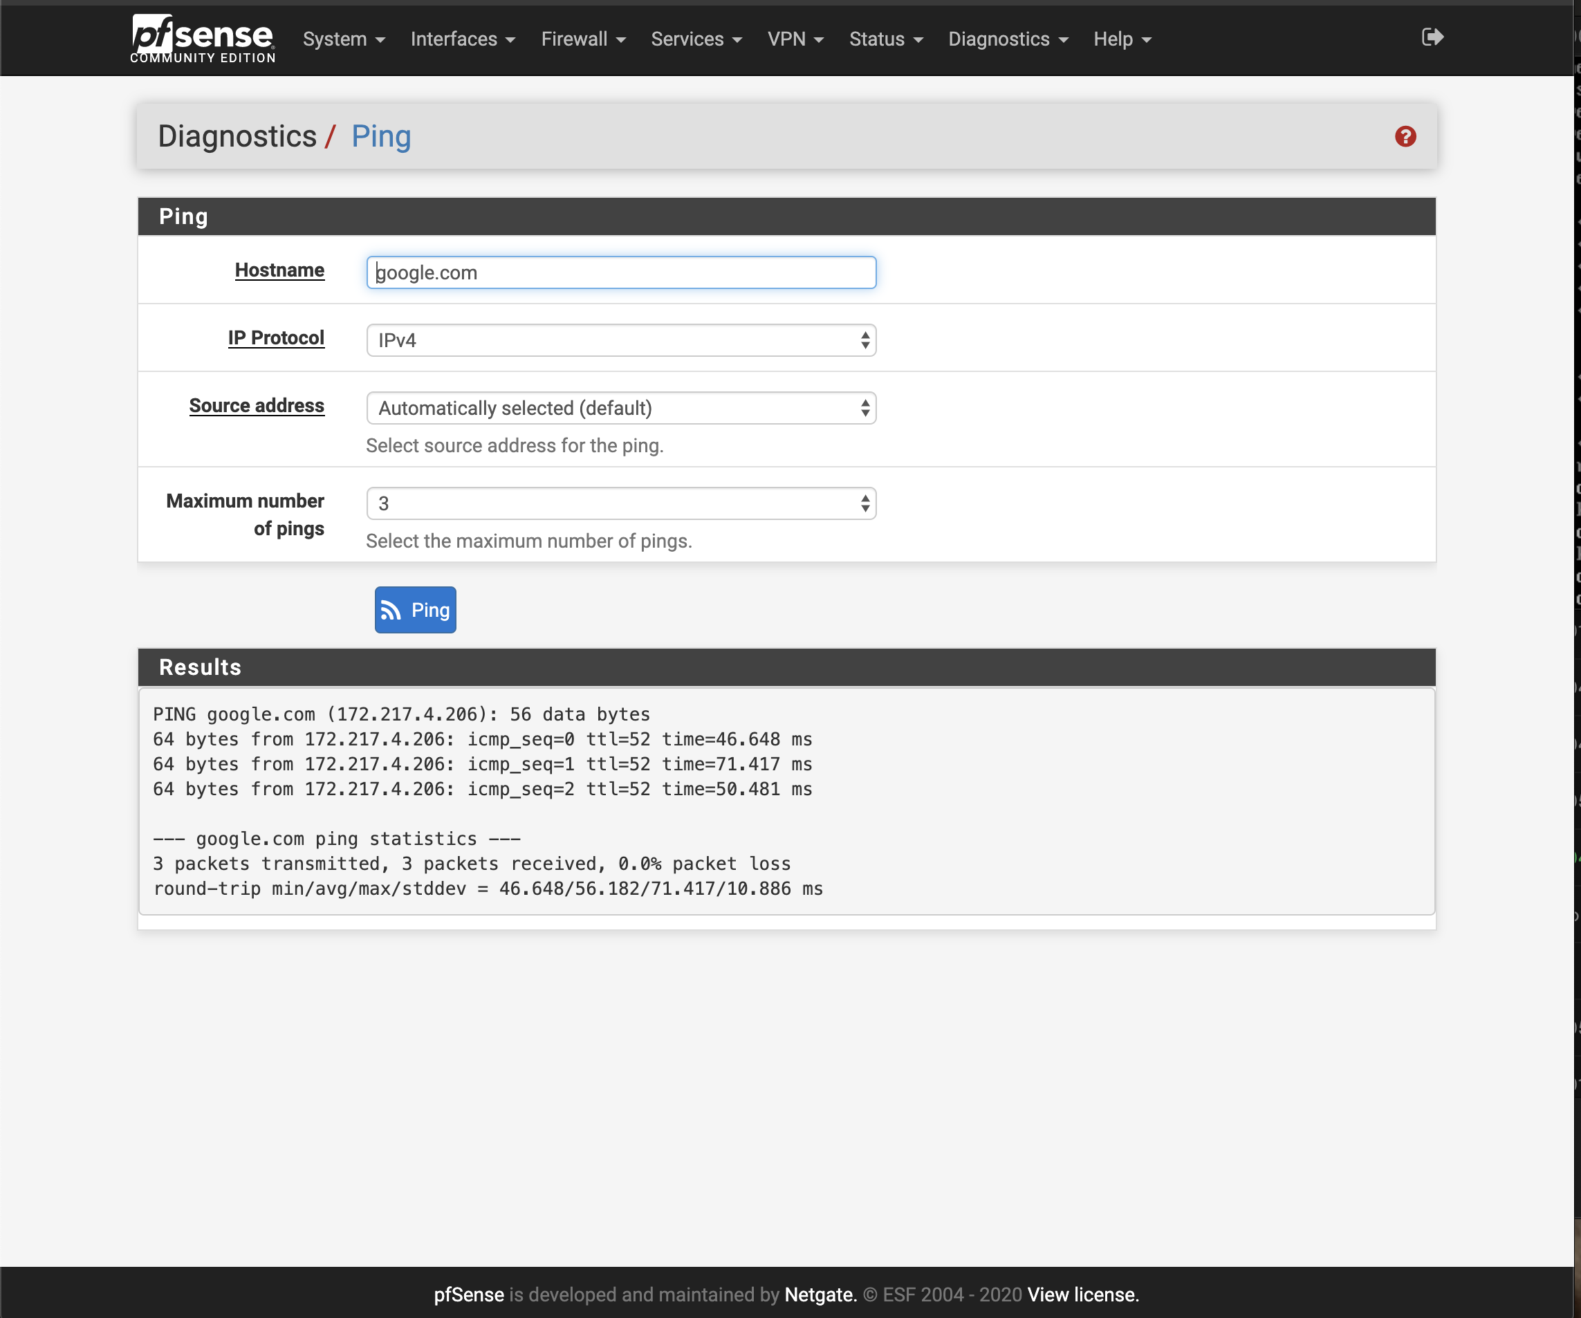Click the icmp_seq=0 result line

(483, 739)
